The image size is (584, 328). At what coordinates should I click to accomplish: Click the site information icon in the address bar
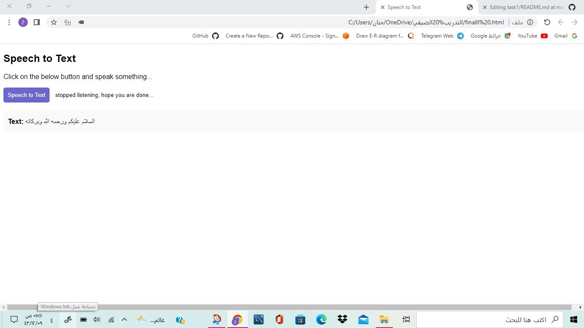[x=530, y=22]
